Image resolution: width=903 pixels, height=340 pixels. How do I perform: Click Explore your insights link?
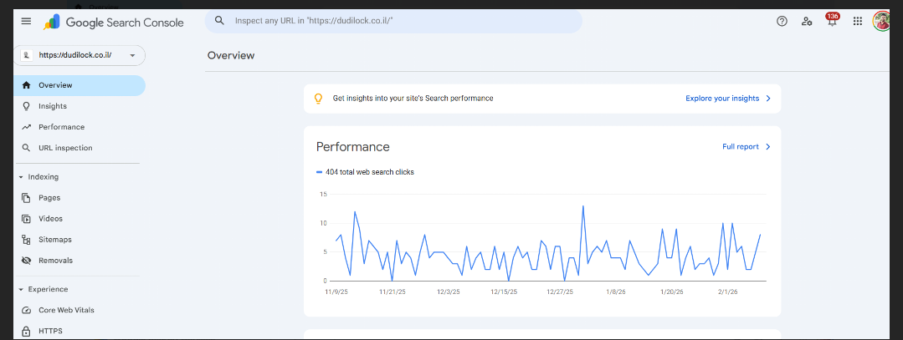coord(727,99)
